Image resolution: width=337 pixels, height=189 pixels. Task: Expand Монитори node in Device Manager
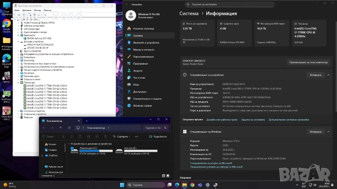pos(18,73)
